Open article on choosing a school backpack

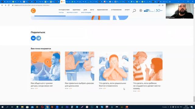79,84
